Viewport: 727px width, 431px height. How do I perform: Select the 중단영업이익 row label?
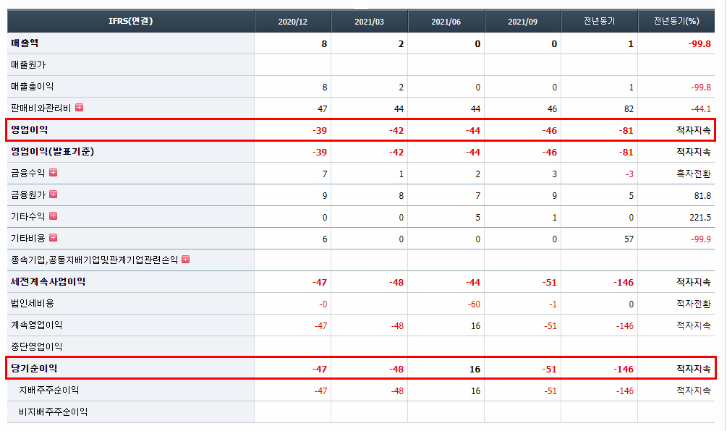pos(37,346)
